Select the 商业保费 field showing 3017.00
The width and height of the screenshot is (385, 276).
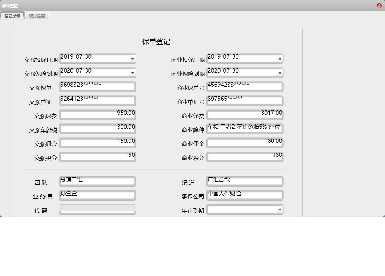pos(245,115)
